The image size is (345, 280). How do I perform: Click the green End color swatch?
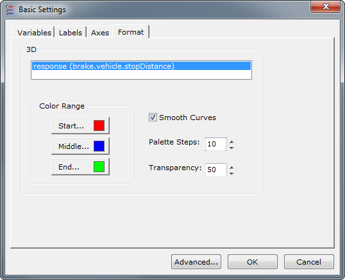[99, 166]
